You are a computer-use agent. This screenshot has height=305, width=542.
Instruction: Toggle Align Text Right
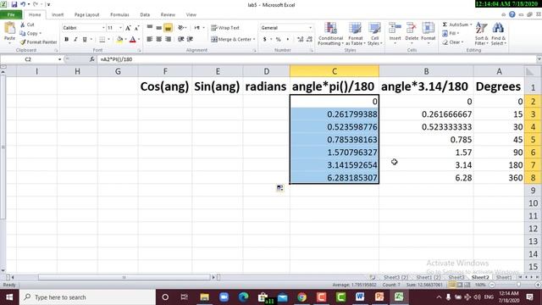[168, 39]
